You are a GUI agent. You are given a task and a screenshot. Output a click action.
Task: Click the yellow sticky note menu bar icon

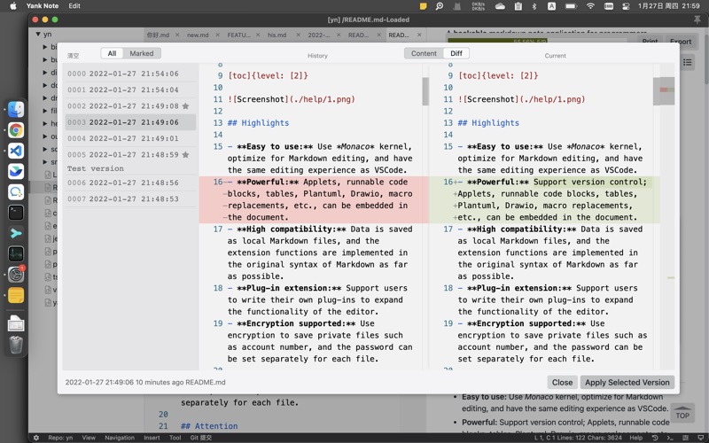(423, 6)
